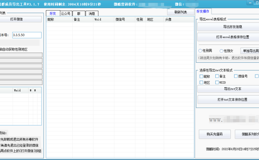Switch to the 消息 tab

[x=92, y=13]
